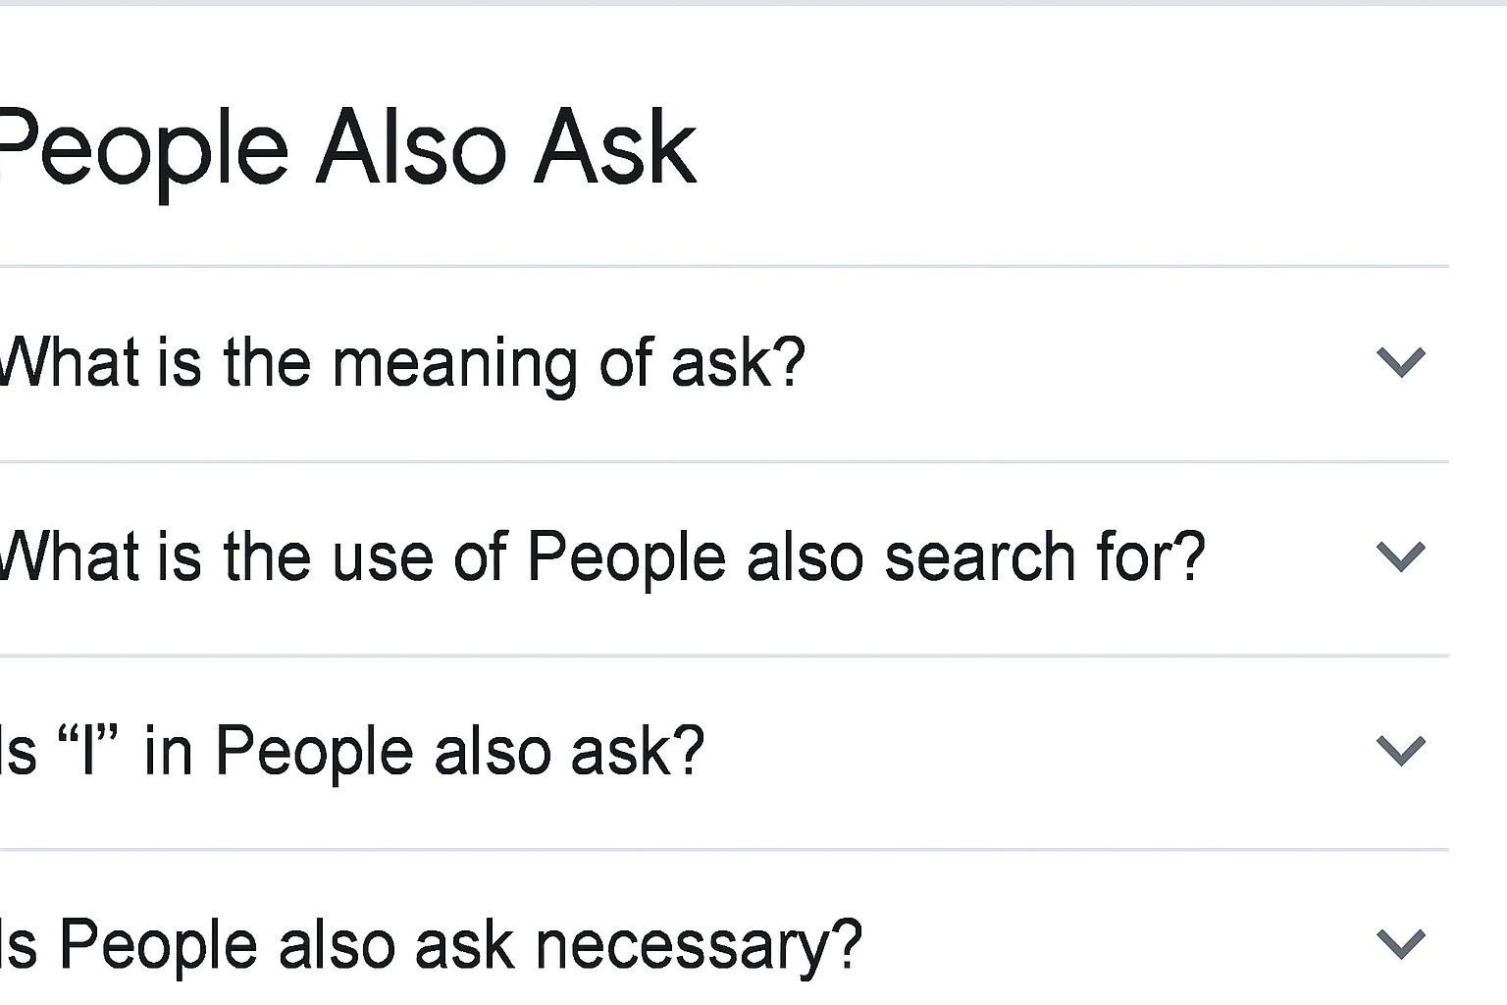Open the question "Is People also ask necessary?"

coord(430,945)
